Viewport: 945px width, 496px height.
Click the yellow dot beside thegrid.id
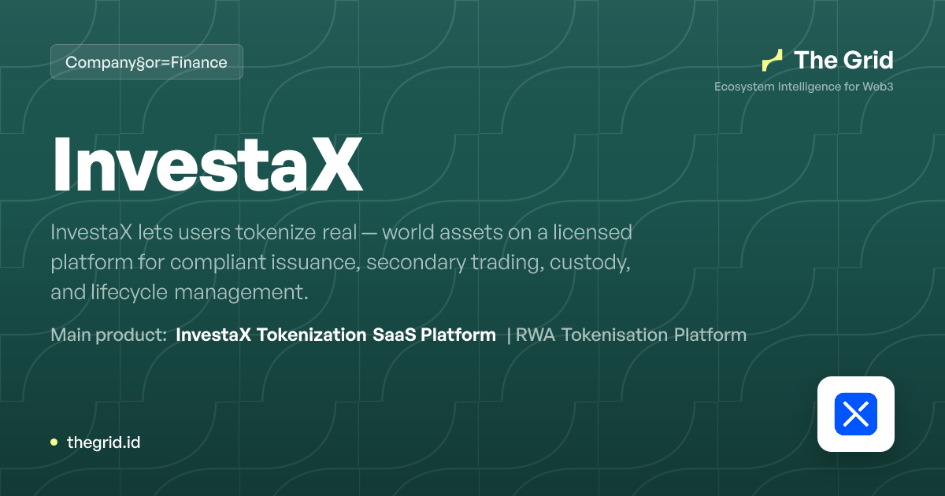[x=54, y=442]
